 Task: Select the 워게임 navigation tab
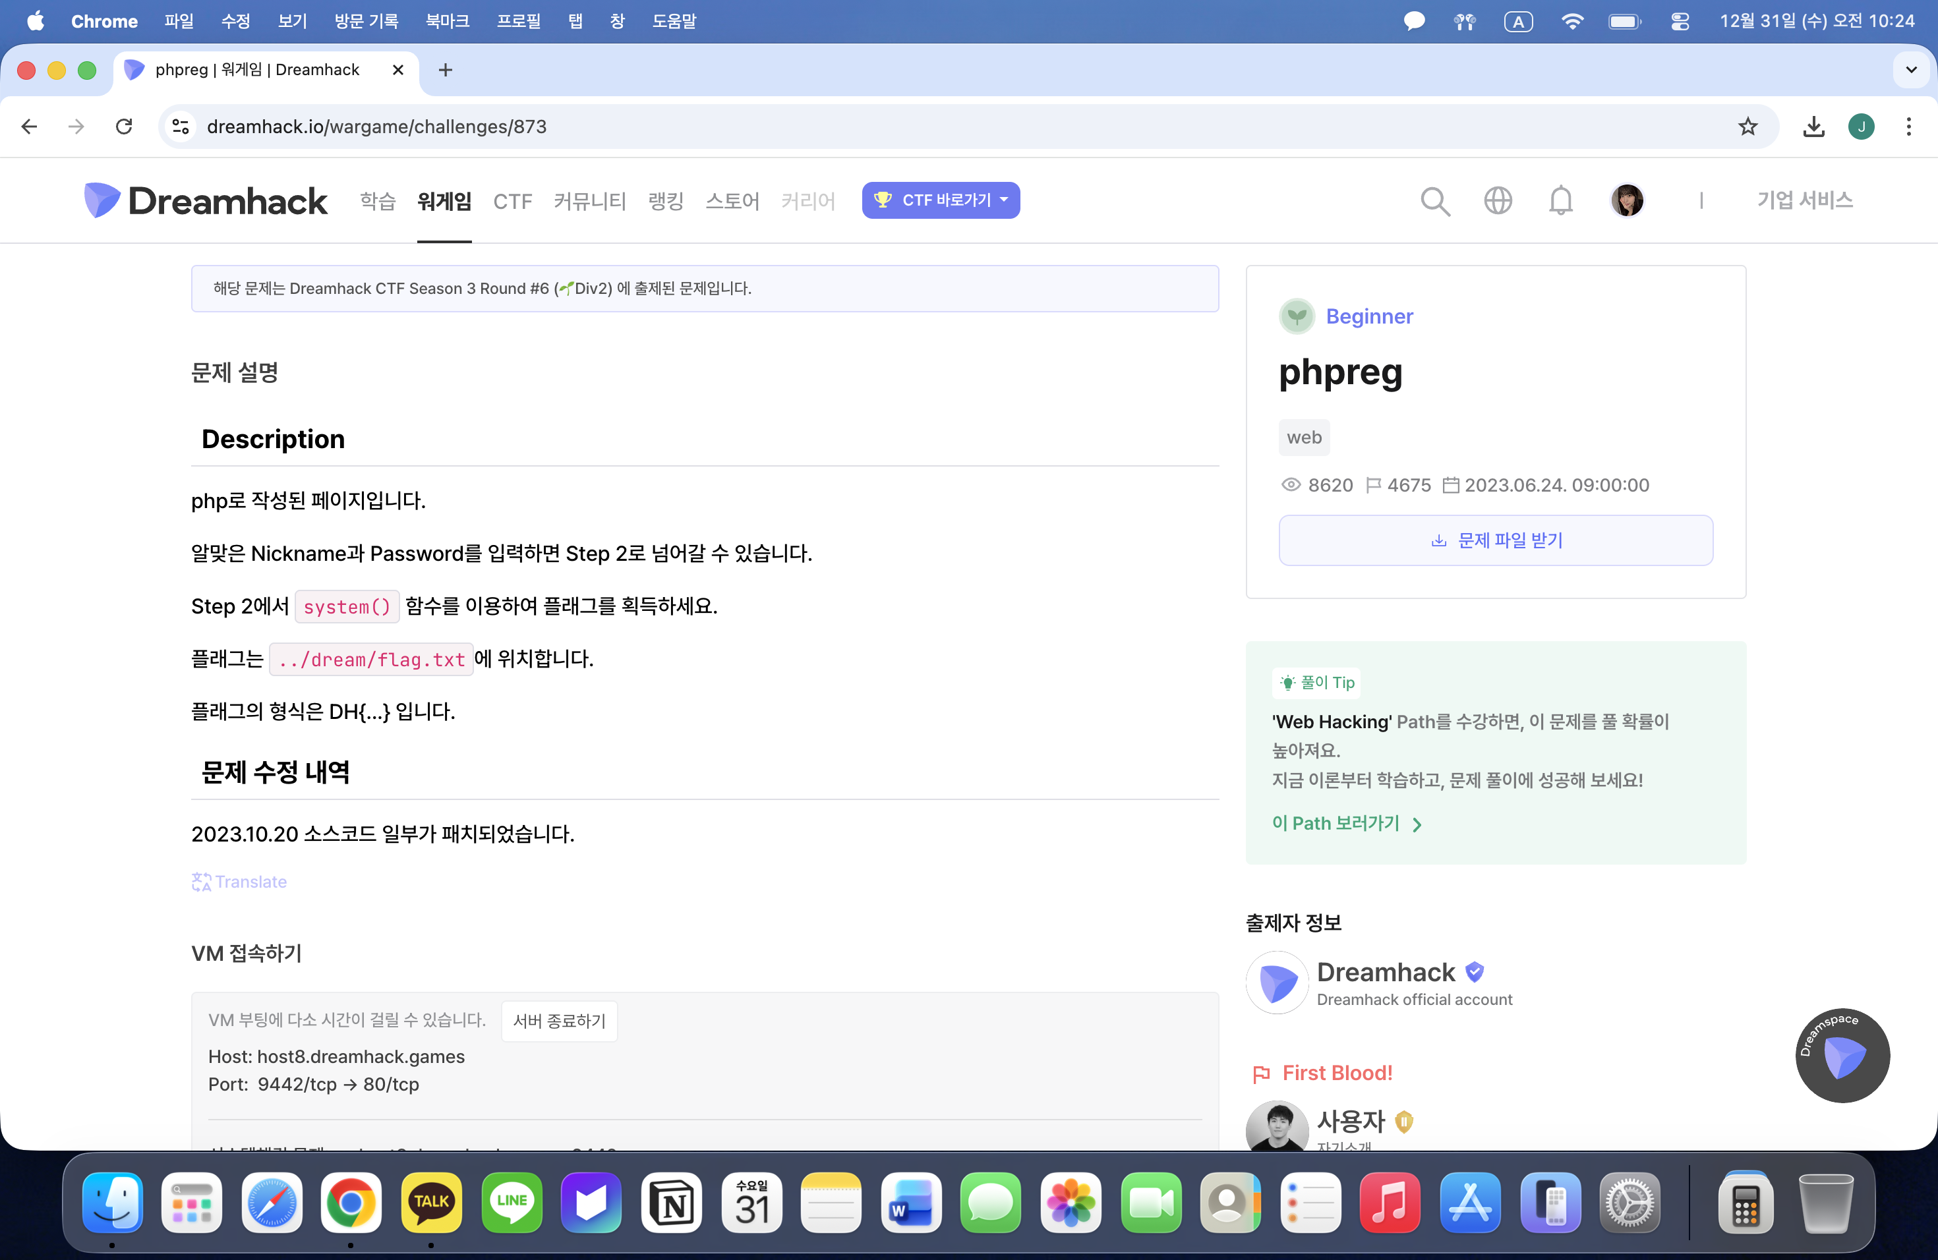(x=444, y=201)
